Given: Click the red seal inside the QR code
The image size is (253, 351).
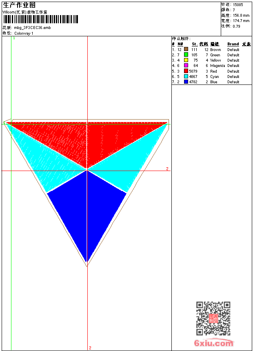Looking at the screenshot, I should point(213,318).
